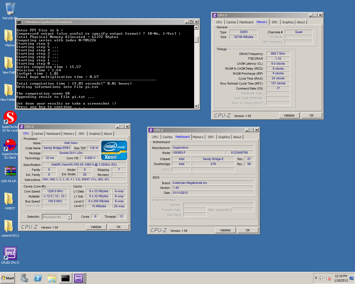Open Windows Explorer from the taskbar
This screenshot has width=355, height=284.
coord(52,278)
